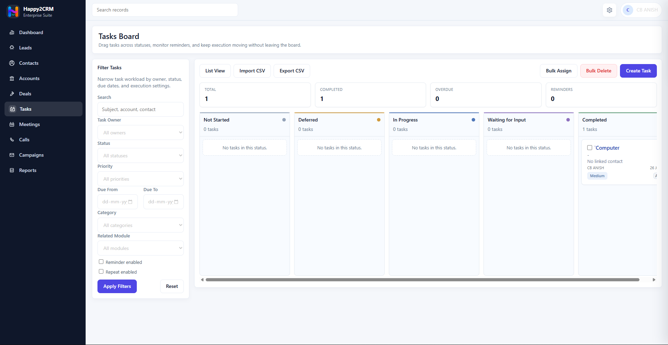The width and height of the screenshot is (668, 345).
Task: Click the Contacts icon in the sidebar
Action: click(x=12, y=63)
